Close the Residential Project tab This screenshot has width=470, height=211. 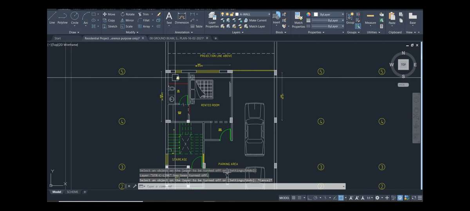point(143,38)
